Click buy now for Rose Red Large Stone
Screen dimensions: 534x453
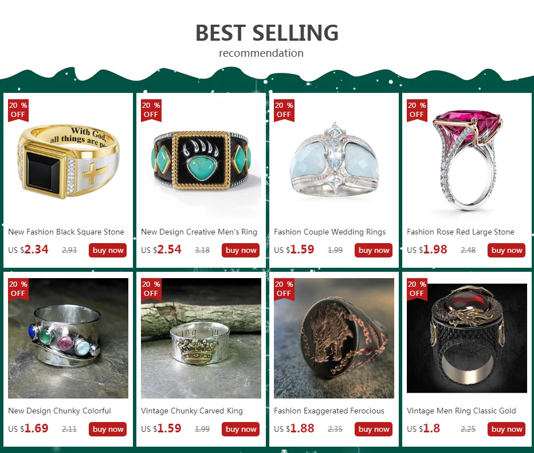tap(506, 250)
